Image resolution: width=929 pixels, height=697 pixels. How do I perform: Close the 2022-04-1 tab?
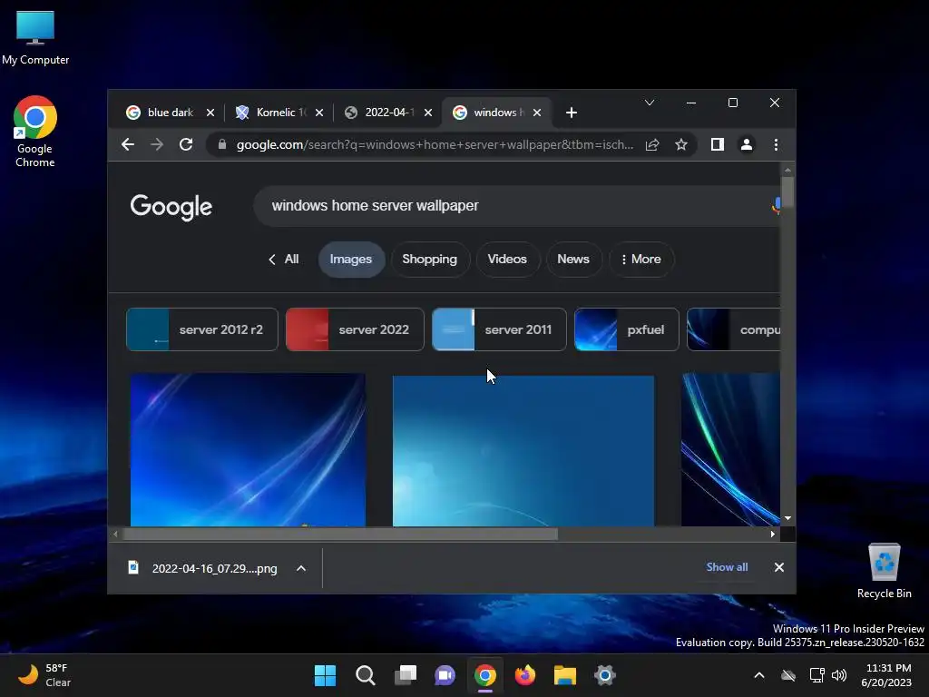click(428, 113)
